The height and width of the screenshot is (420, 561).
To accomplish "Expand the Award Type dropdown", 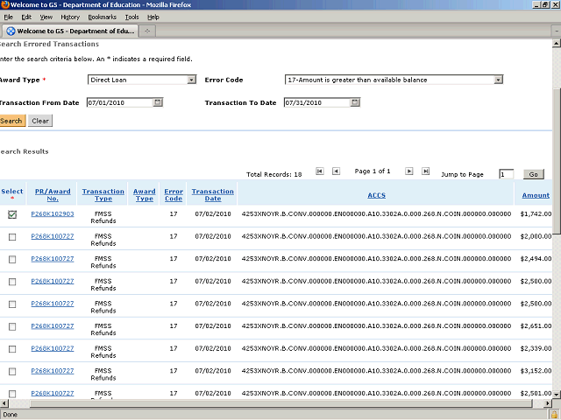I will (x=192, y=80).
